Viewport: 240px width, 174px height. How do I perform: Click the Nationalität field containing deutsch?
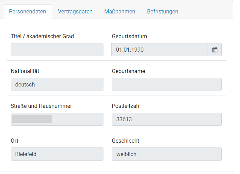coord(57,84)
